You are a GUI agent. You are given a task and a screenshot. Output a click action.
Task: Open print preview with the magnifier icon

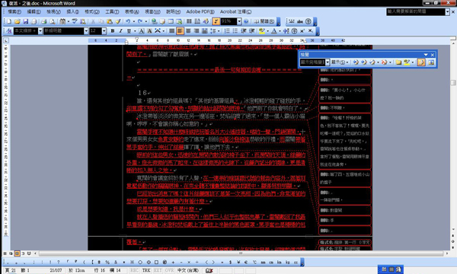click(x=52, y=21)
